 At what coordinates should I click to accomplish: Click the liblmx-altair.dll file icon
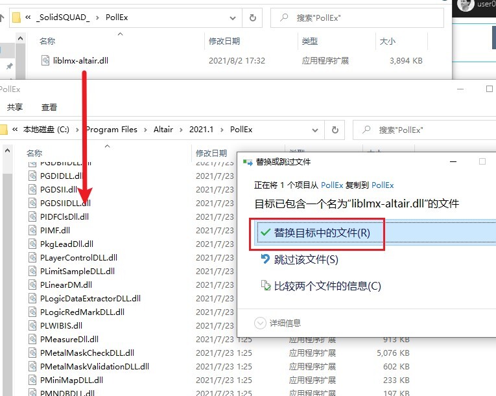pos(45,61)
